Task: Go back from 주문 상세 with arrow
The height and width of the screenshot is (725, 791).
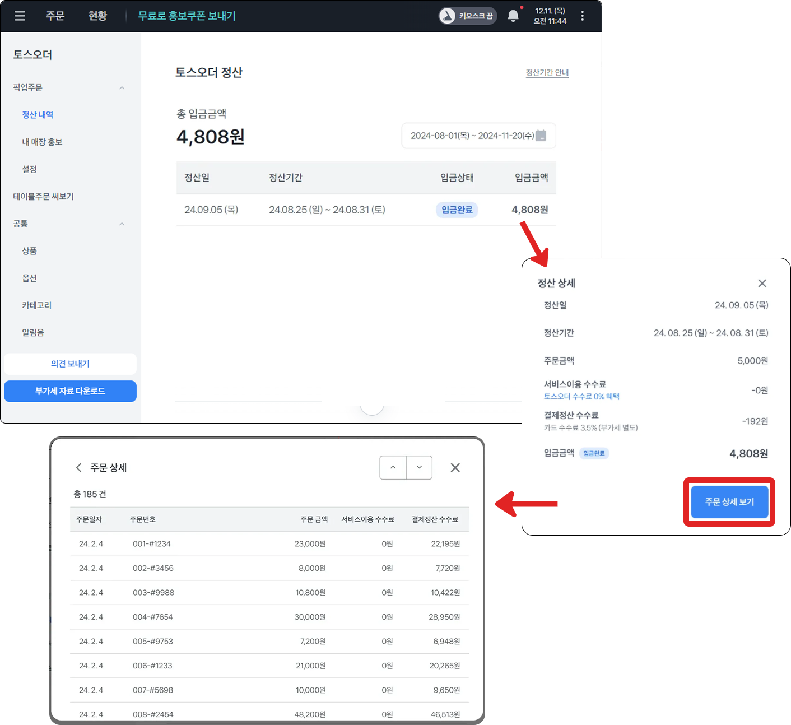Action: pyautogui.click(x=79, y=468)
